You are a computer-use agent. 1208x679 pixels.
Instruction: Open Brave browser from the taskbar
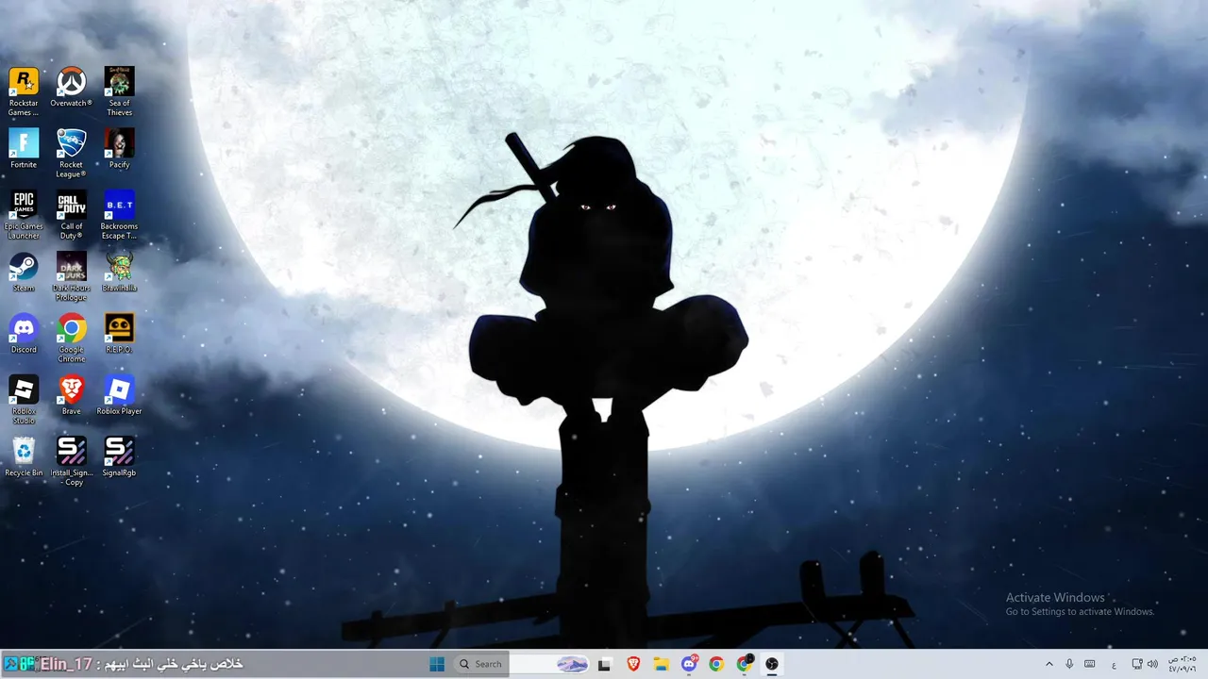coord(633,664)
